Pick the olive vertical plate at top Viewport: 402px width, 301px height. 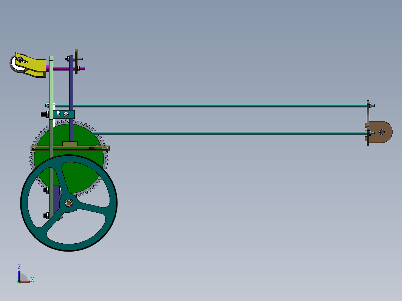point(76,61)
